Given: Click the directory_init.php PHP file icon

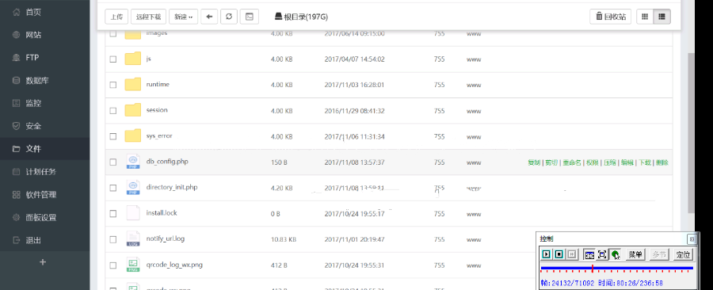Looking at the screenshot, I should pyautogui.click(x=133, y=187).
